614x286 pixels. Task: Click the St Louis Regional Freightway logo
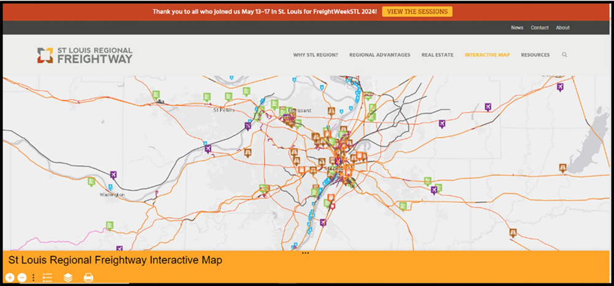click(85, 55)
